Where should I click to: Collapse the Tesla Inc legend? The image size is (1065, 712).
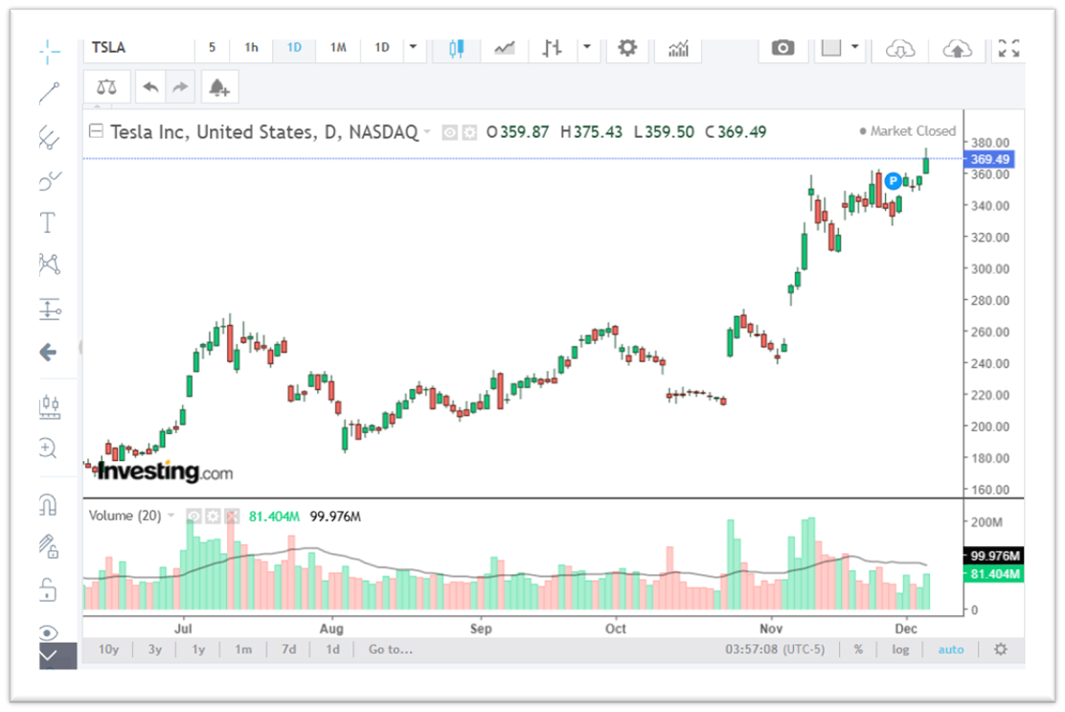click(96, 130)
